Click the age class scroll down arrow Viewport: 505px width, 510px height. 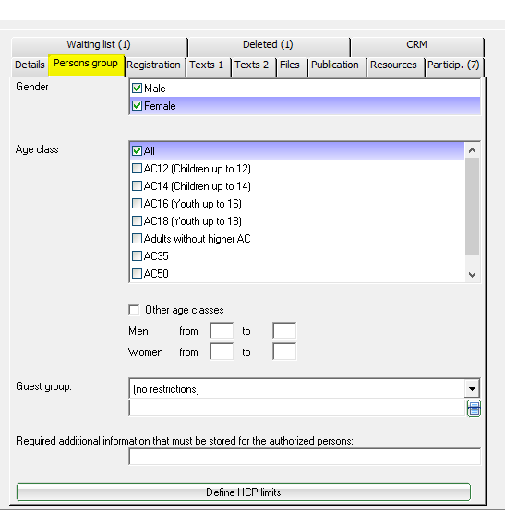click(472, 275)
